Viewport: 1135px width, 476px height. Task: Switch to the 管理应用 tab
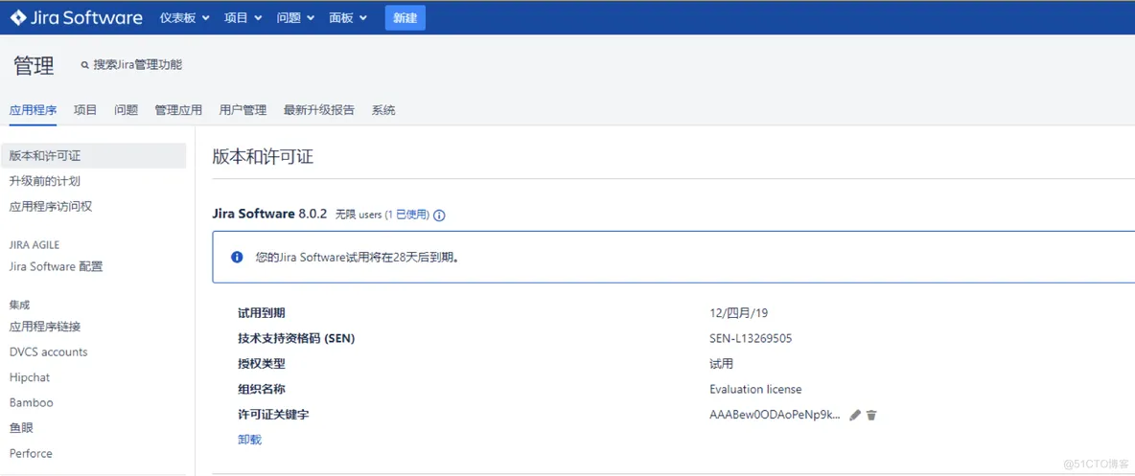click(x=178, y=110)
